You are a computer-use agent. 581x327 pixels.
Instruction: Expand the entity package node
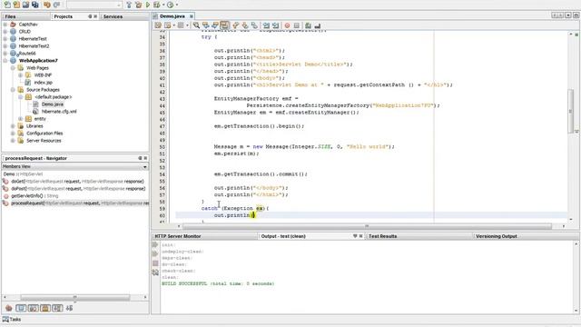click(x=20, y=119)
